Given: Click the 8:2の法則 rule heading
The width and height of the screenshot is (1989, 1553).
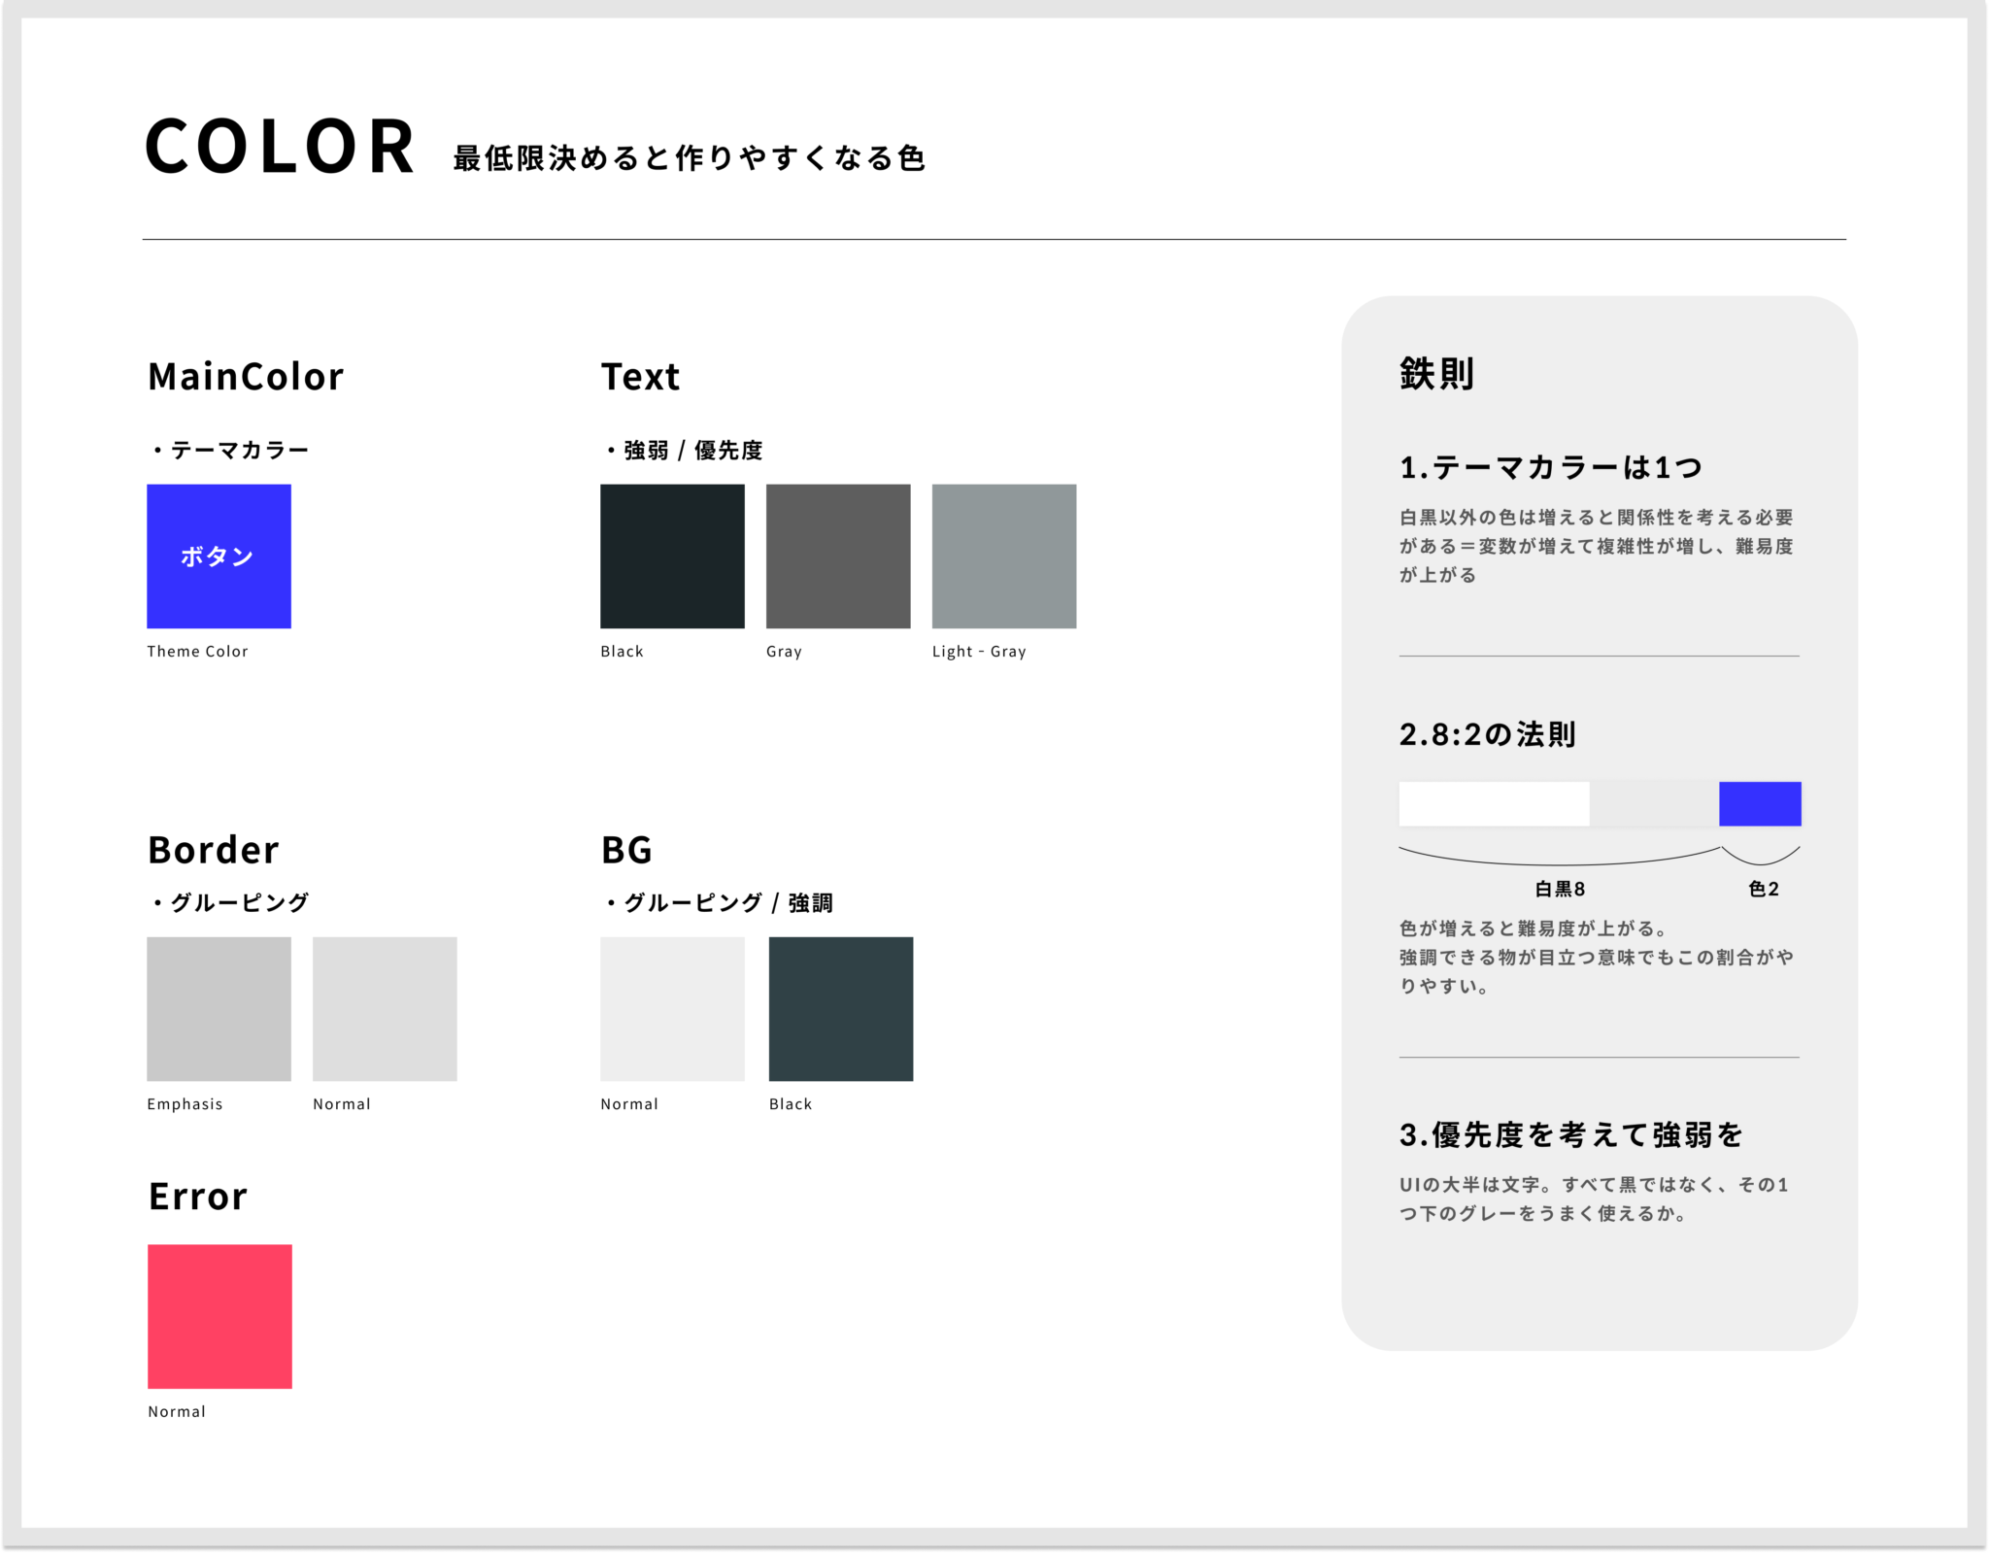Looking at the screenshot, I should (1487, 736).
